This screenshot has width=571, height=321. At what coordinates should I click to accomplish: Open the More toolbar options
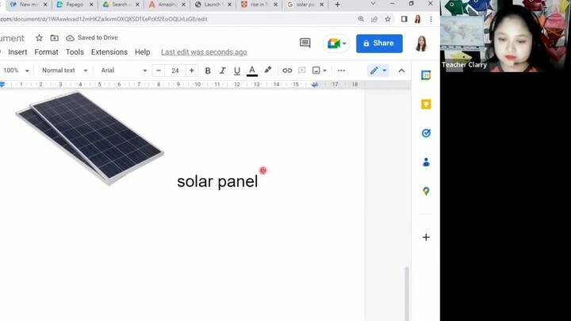[x=341, y=71]
